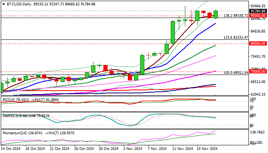Screen dimensions: 268x153
Task: Click the 14 Oct 2024 date marker
Action: point(11,149)
